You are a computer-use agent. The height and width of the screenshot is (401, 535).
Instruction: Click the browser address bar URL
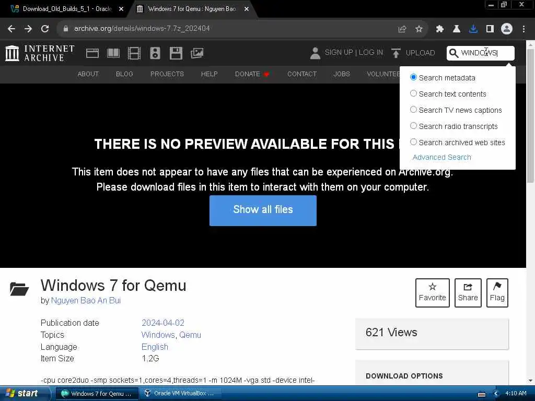point(142,29)
